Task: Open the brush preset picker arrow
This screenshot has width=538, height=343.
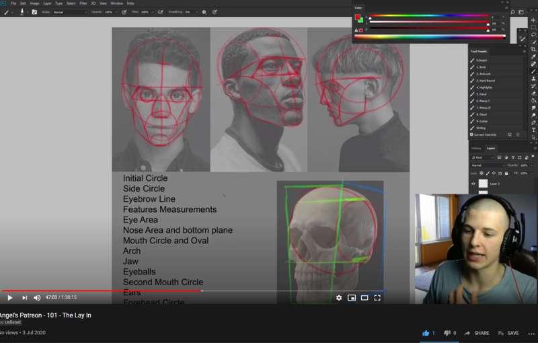Action: pos(28,12)
